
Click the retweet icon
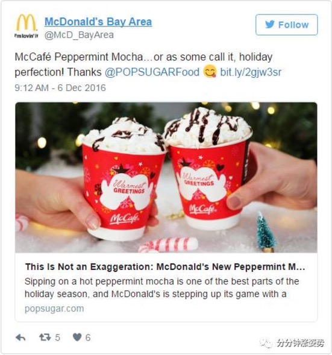point(45,338)
